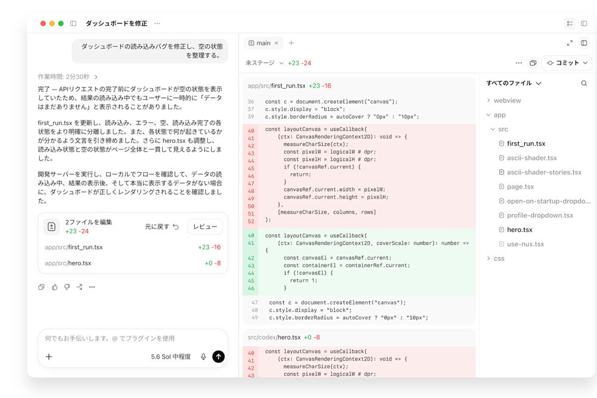Focus the 何でもお手伝いします message input
Image resolution: width=597 pixels, height=398 pixels.
tap(133, 338)
